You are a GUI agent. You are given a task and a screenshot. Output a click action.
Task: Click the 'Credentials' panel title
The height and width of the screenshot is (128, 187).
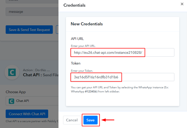point(74,5)
